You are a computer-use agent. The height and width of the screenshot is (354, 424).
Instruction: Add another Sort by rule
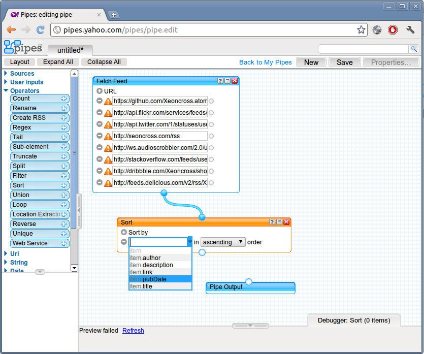pos(124,232)
